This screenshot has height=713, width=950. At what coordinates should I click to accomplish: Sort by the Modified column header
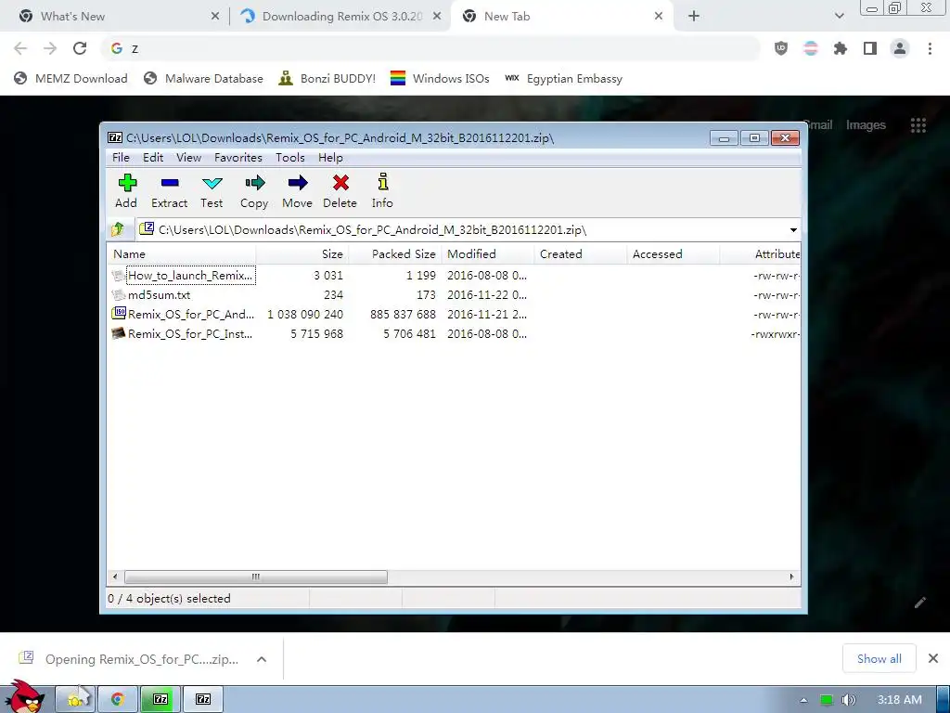(488, 254)
